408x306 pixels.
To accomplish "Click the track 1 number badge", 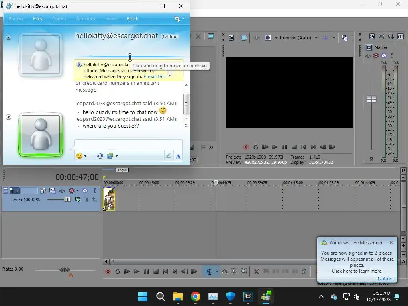I will [15, 191].
